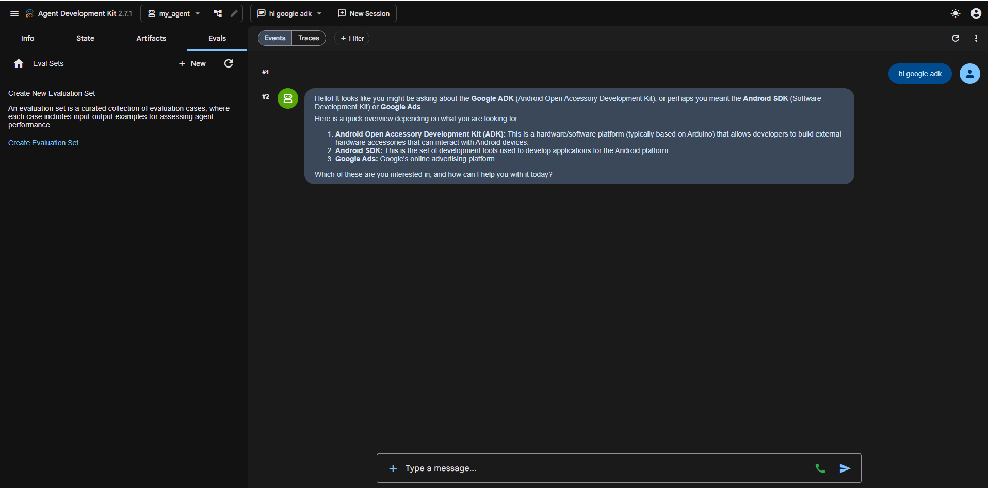Click the Google Ads list item text
This screenshot has width=988, height=488.
click(x=416, y=159)
